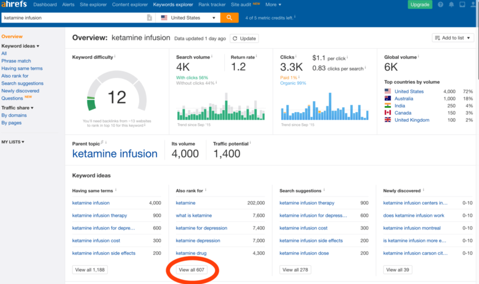Open the United States country dropdown
This screenshot has height=284, width=479.
[x=188, y=18]
